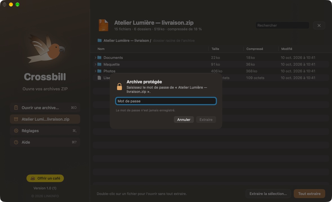Sort by the Taille column header

(x=215, y=49)
